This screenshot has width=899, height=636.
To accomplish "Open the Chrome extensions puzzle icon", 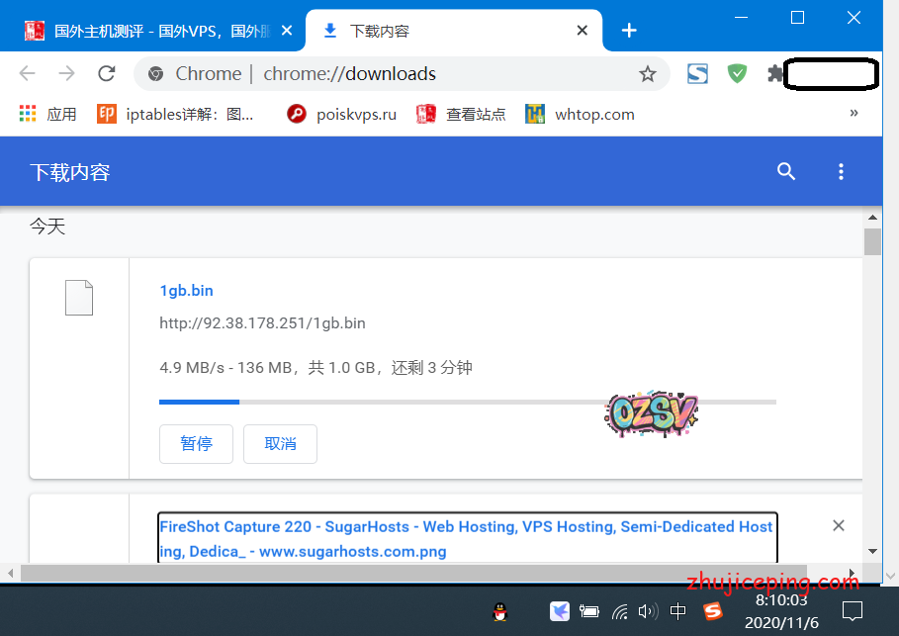I will (774, 74).
